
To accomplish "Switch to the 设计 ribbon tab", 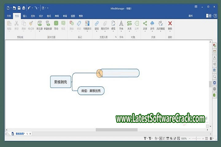I will tap(41, 16).
